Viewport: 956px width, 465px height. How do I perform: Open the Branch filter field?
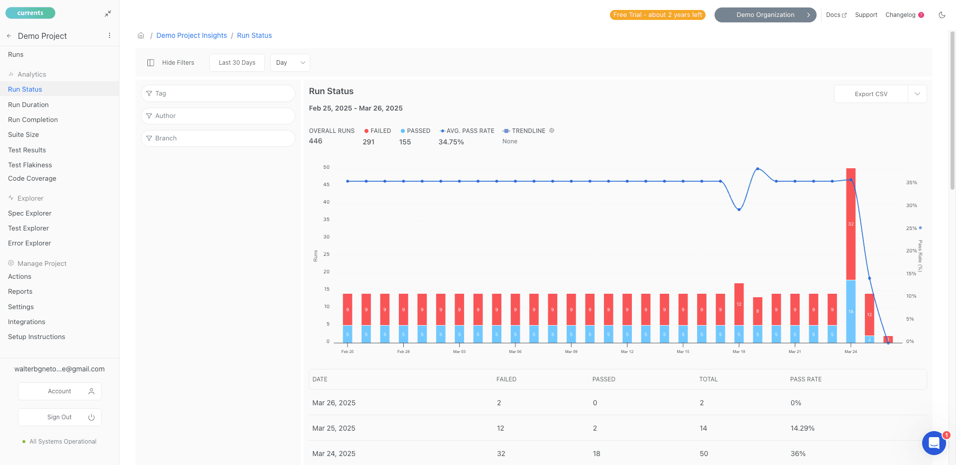tap(218, 138)
